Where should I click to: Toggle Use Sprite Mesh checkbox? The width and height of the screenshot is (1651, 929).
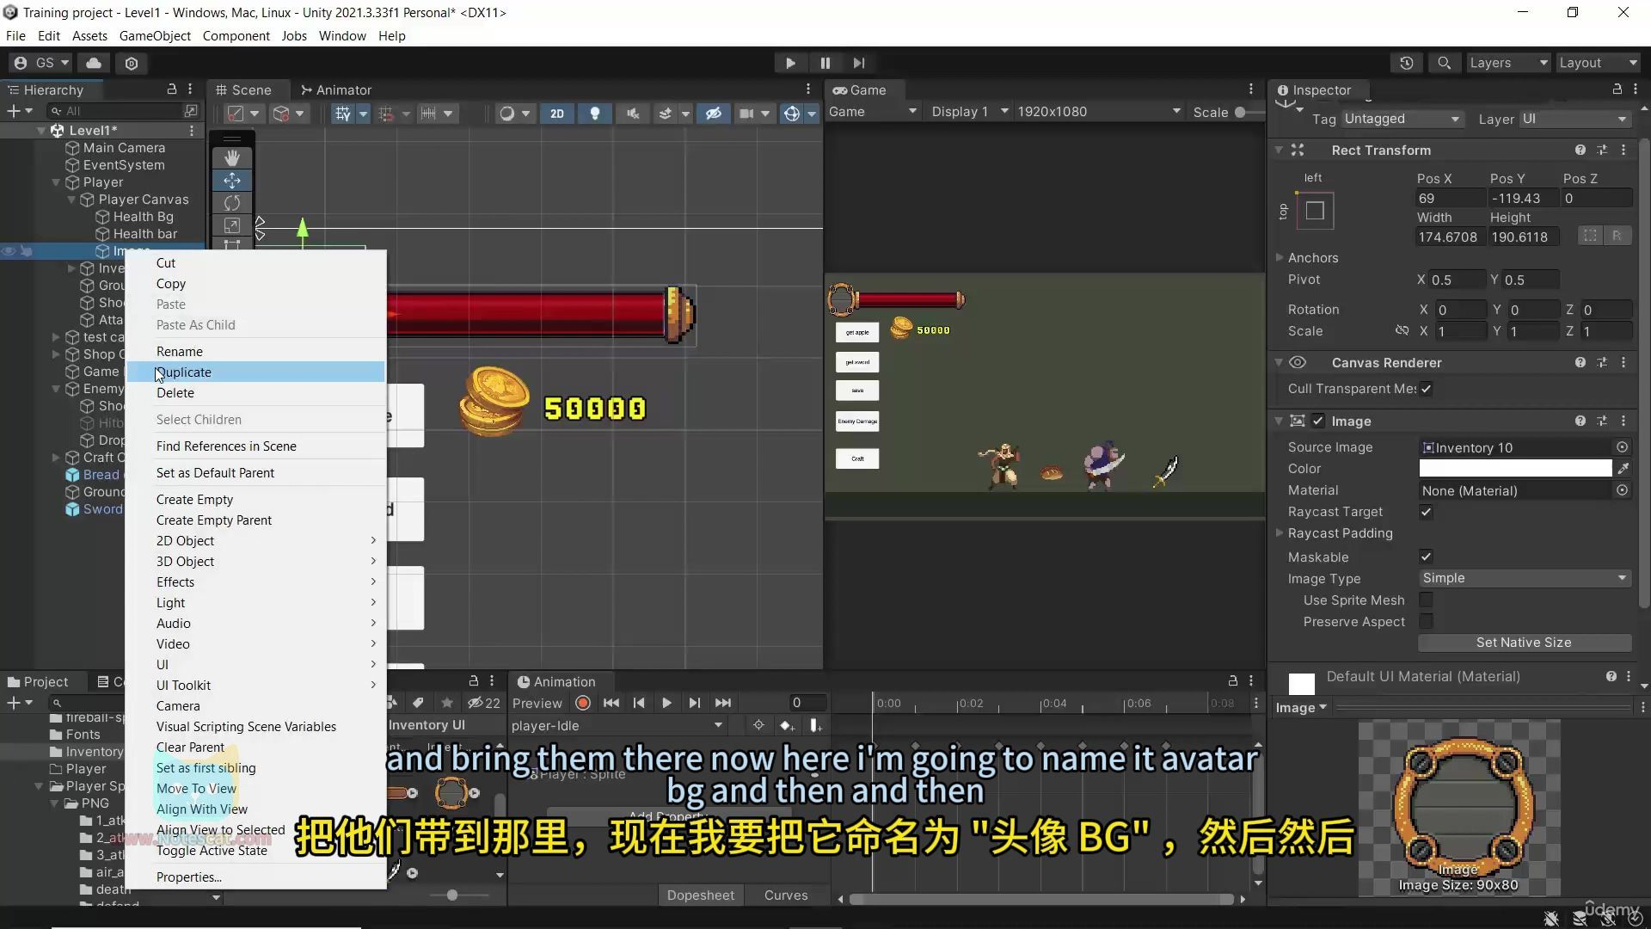coord(1426,600)
